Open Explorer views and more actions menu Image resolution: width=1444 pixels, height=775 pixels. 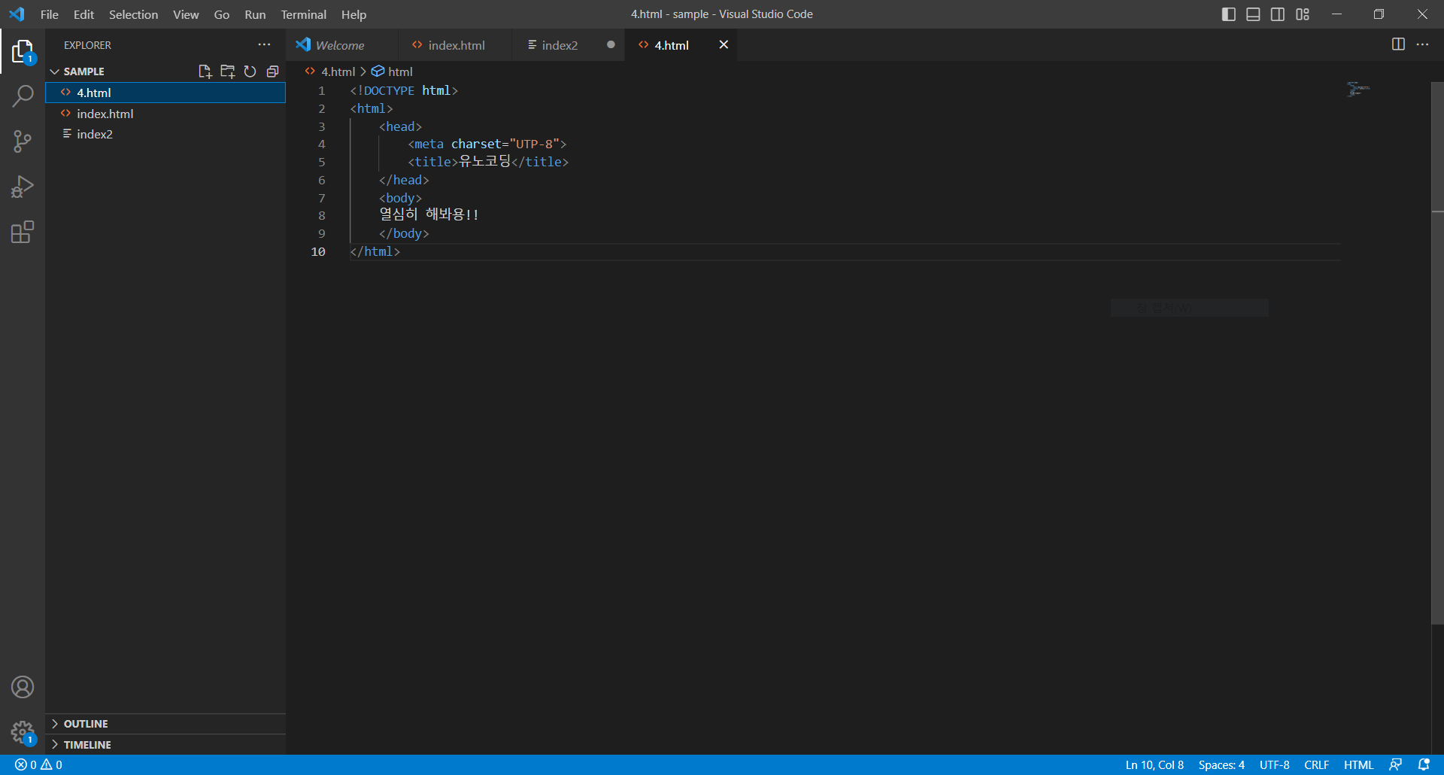tap(264, 45)
